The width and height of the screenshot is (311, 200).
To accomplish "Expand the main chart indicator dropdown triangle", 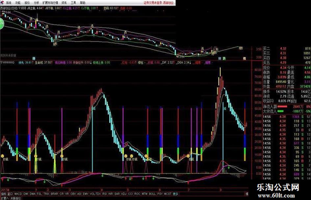I will (x=19, y=8).
